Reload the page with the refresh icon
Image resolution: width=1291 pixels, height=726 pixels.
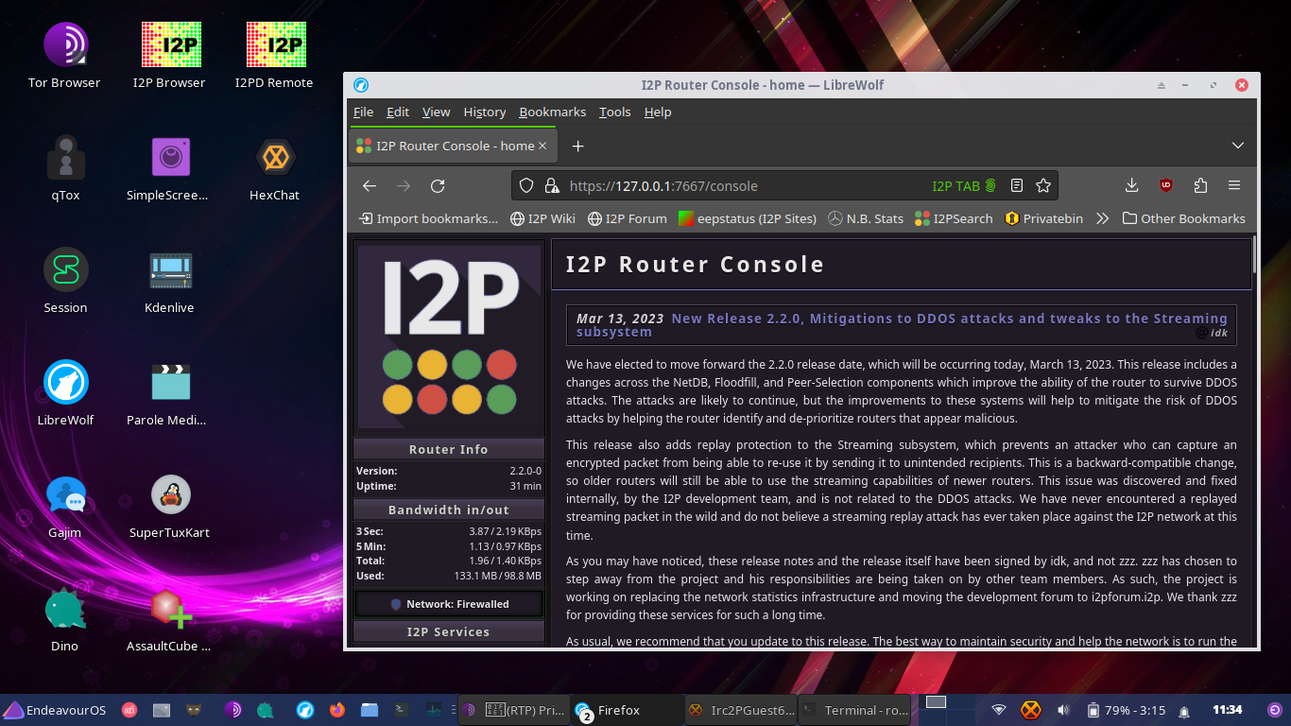point(438,186)
